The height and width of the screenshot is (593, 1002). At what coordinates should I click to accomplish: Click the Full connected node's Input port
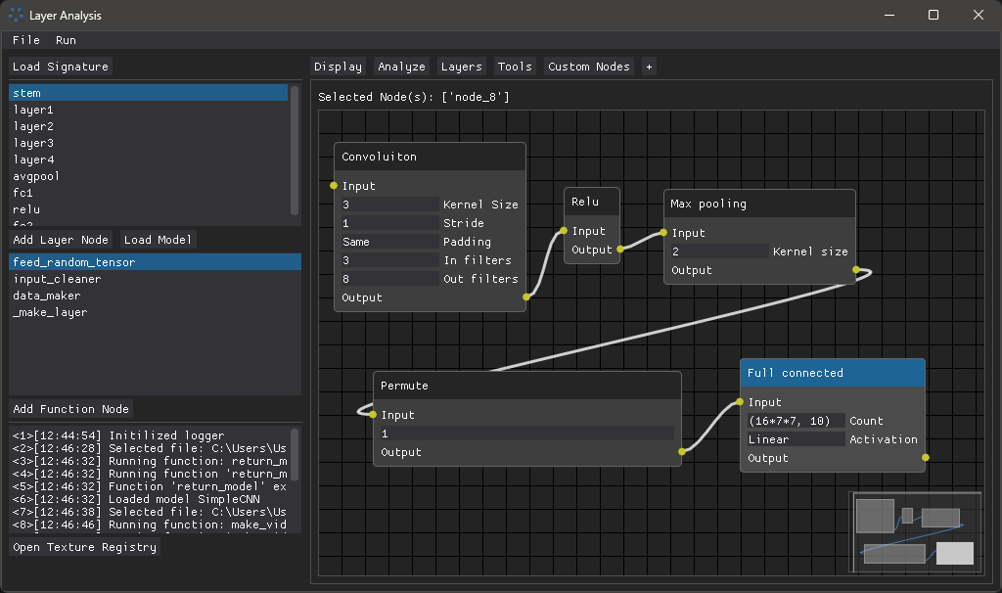pyautogui.click(x=739, y=402)
